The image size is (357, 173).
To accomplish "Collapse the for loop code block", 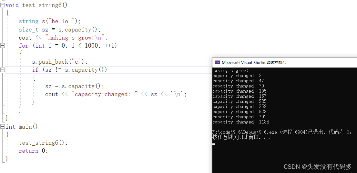I will tap(3, 46).
